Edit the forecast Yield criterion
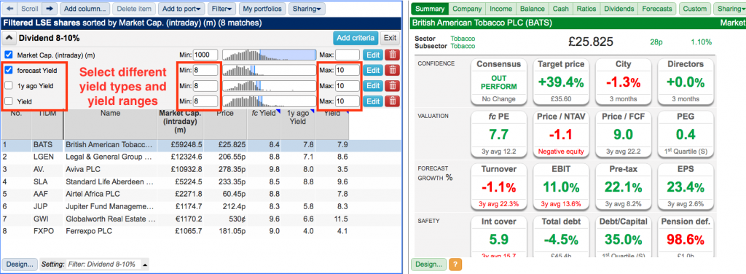Screen dimensions: 746x274 click(x=373, y=71)
